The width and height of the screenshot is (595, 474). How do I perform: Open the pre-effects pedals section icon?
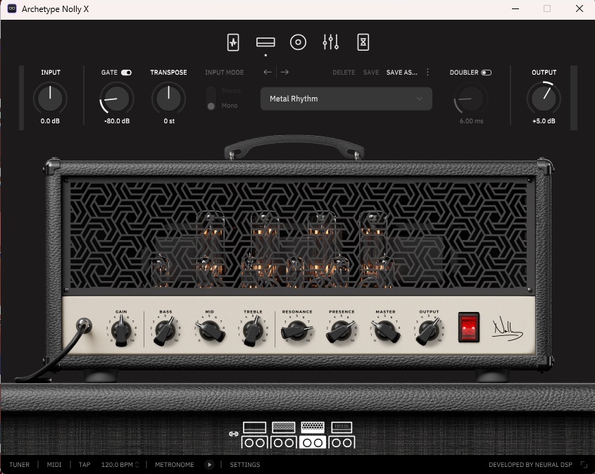tap(233, 42)
